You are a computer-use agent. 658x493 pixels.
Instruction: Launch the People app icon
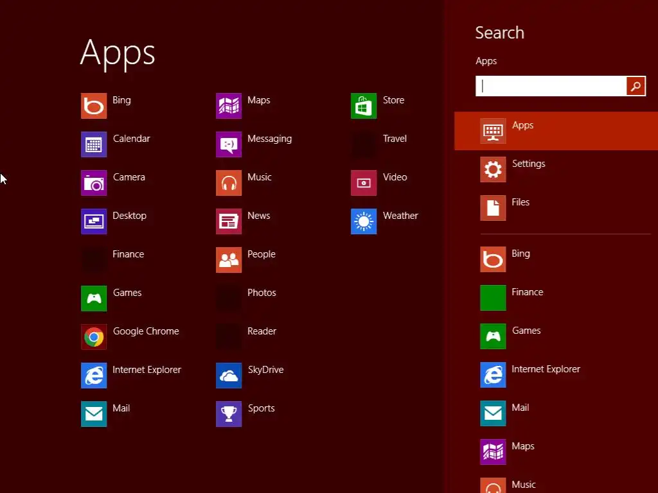229,260
